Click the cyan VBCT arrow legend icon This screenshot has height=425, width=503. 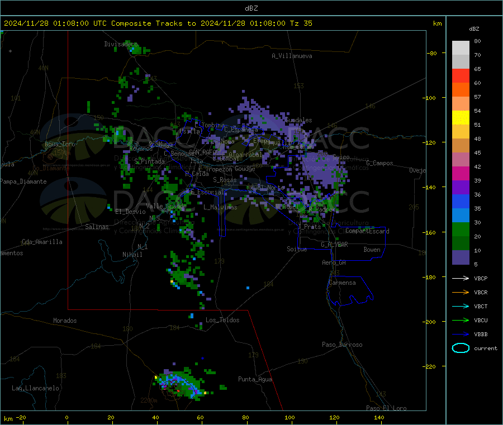point(461,306)
